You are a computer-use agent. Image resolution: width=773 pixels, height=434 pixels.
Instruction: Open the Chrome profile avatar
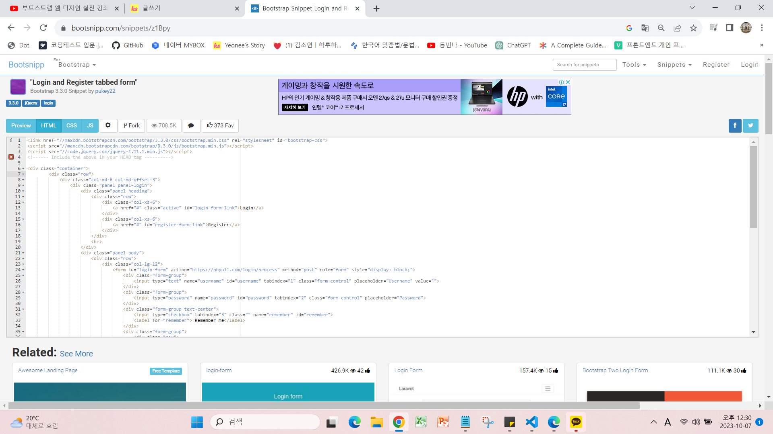click(746, 28)
